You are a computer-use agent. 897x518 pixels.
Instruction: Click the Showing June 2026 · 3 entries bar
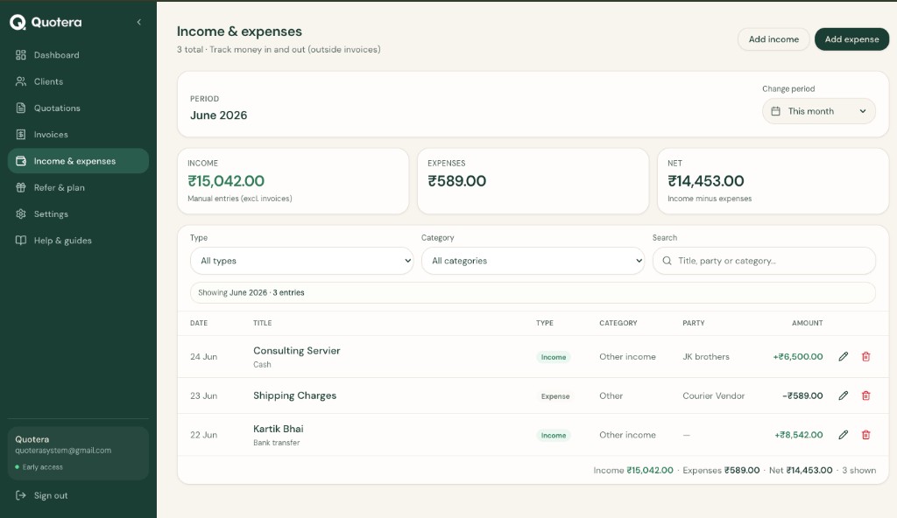click(533, 292)
